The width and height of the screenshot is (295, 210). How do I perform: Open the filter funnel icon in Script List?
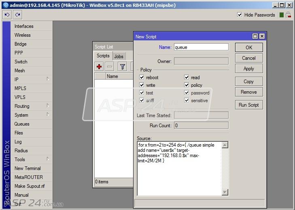[123, 67]
